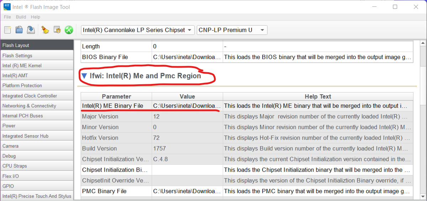
Task: Select the Build Version row label
Action: pyautogui.click(x=99, y=148)
